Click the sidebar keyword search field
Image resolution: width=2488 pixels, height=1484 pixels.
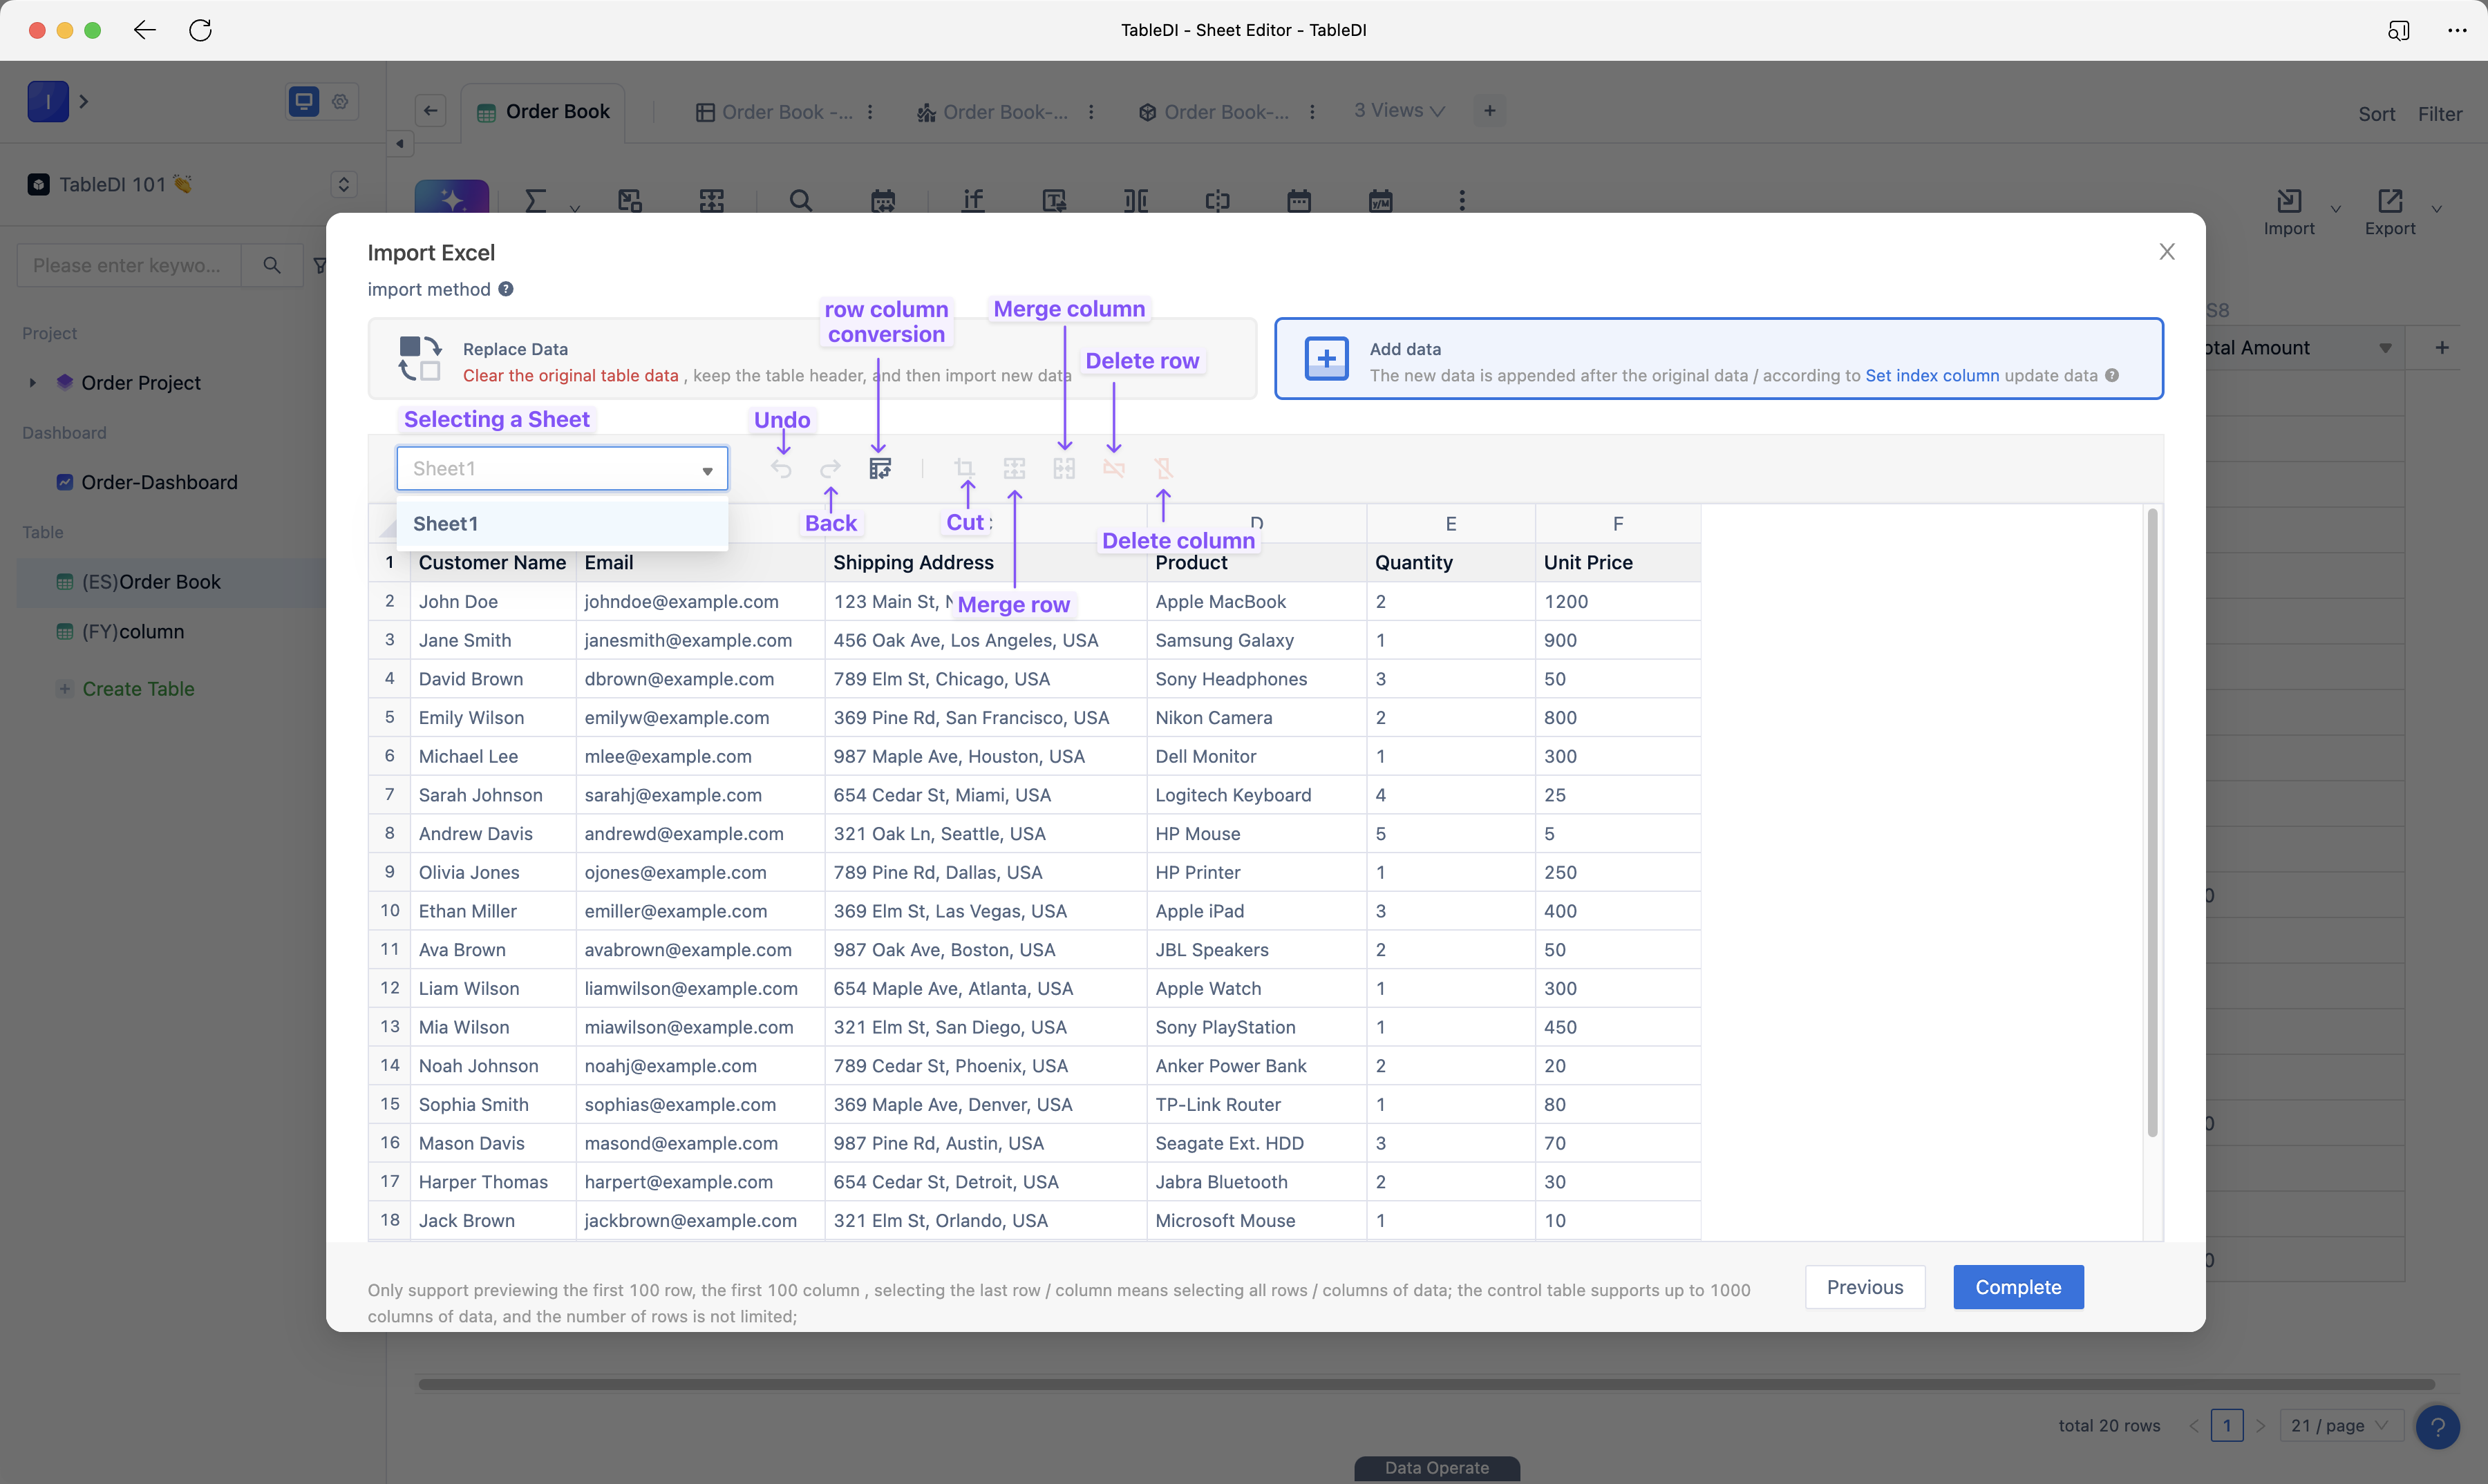point(129,265)
